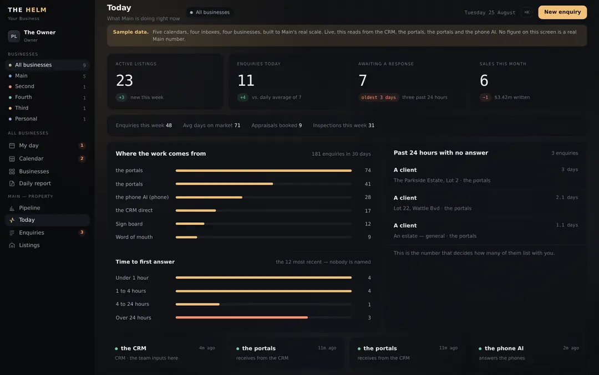The height and width of the screenshot is (375, 599).
Task: Click Enquiries this week 48
Action: click(144, 126)
